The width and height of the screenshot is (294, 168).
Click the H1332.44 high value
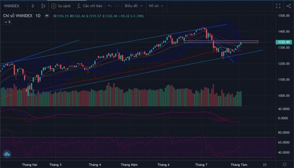click(77, 16)
